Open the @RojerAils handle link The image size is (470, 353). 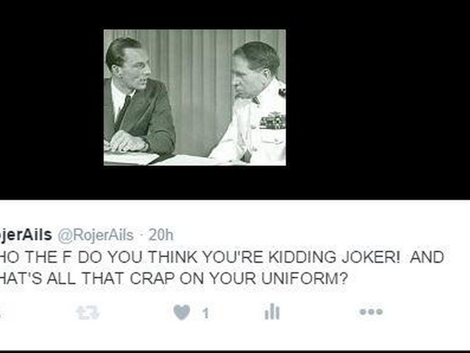pyautogui.click(x=95, y=235)
